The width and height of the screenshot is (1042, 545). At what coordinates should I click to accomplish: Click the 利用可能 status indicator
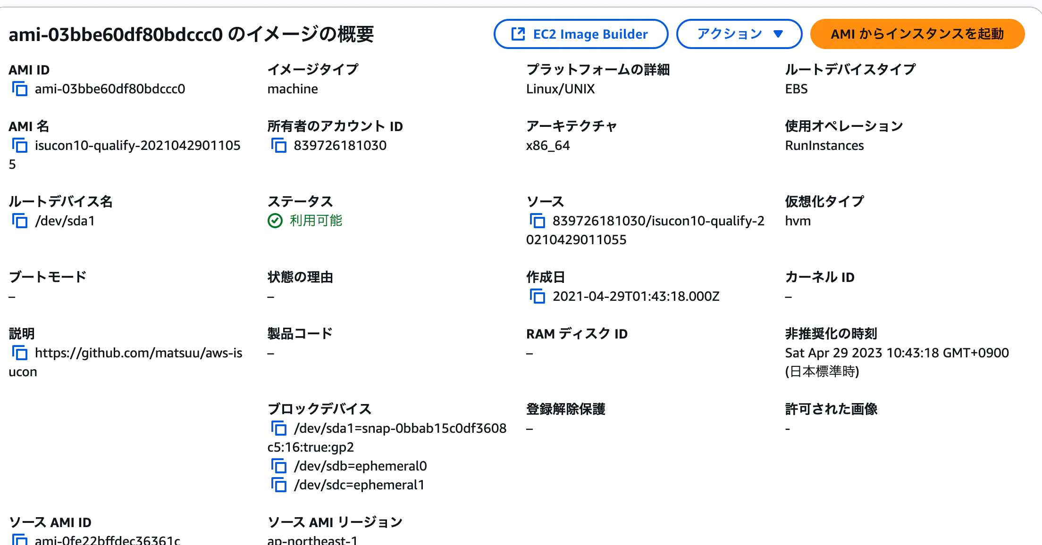tap(305, 221)
